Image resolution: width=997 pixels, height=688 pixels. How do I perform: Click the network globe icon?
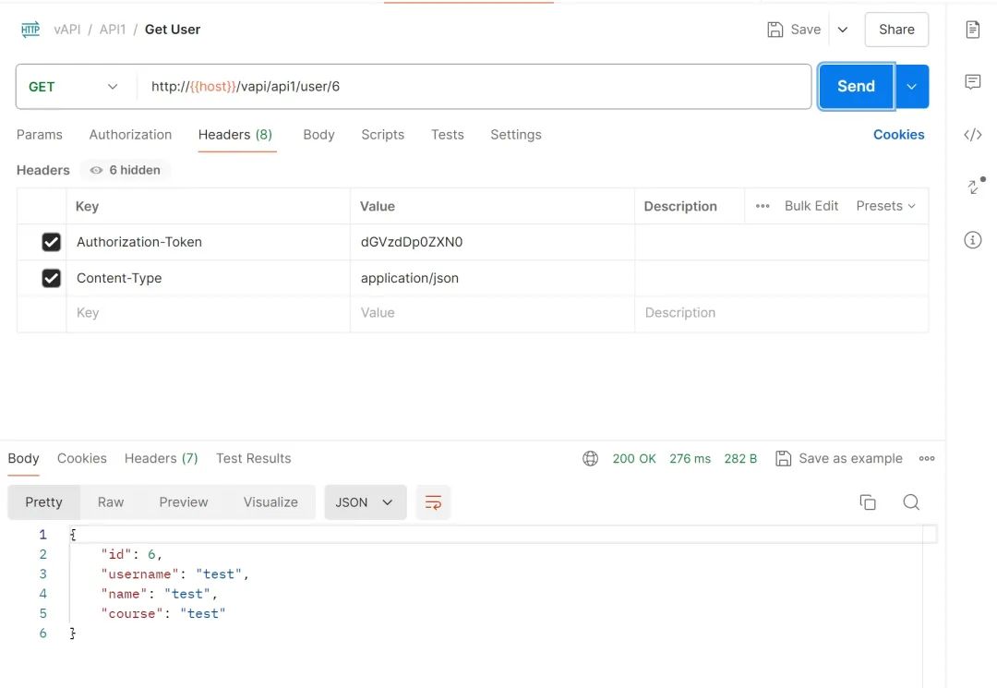[590, 458]
